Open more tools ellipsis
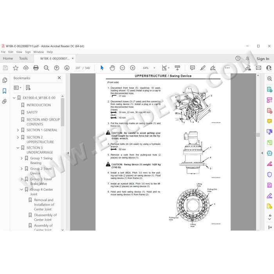Screen dimensions: 274x274 click(227, 68)
